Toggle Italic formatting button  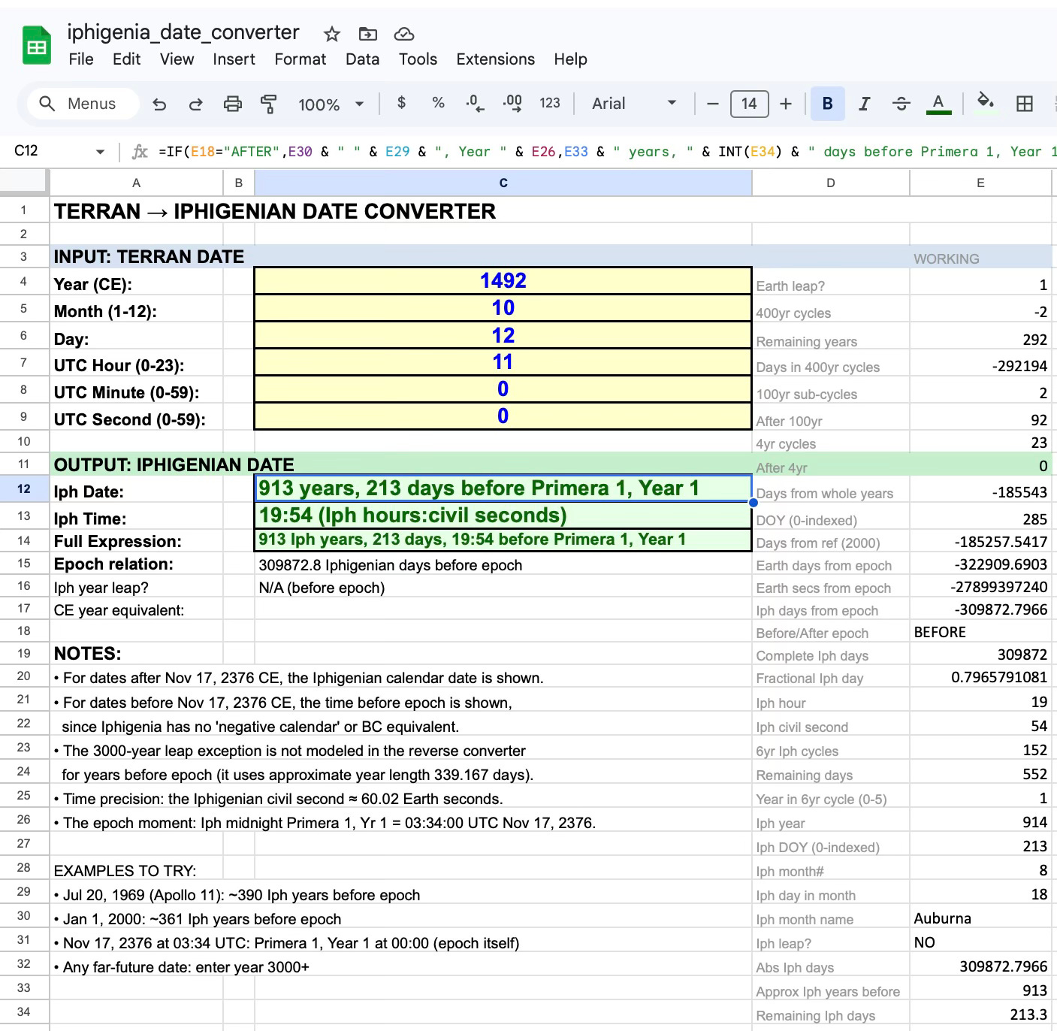tap(864, 104)
